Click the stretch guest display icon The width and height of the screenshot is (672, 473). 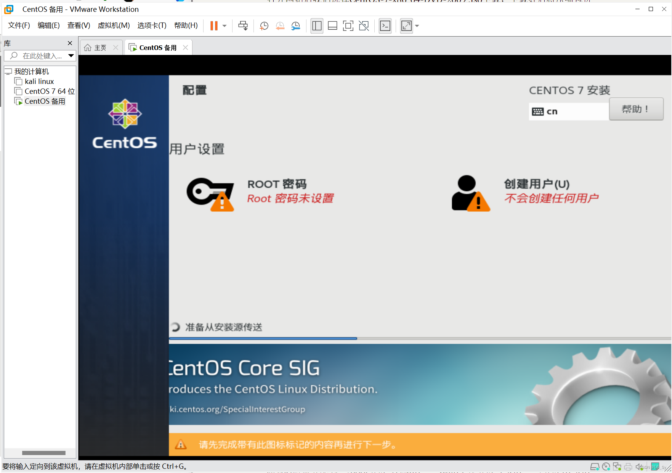point(406,26)
